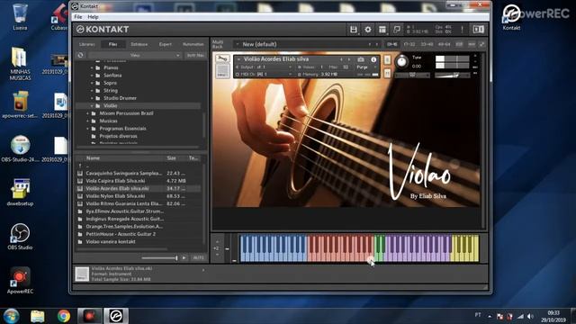The image size is (576, 324).
Task: Open the workspace panels layout icon
Action: tap(382, 30)
